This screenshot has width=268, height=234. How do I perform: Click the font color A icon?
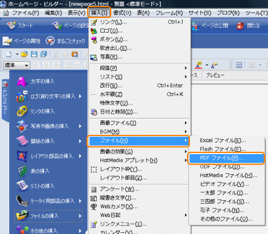[x=198, y=65]
